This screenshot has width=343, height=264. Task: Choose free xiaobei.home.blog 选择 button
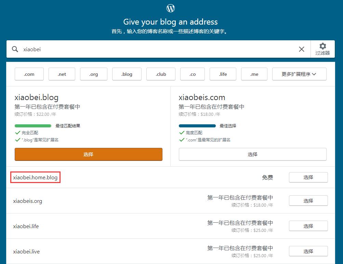click(x=308, y=177)
